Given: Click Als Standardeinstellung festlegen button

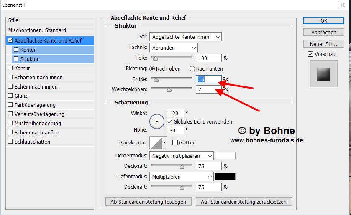Looking at the screenshot, I should tap(148, 202).
